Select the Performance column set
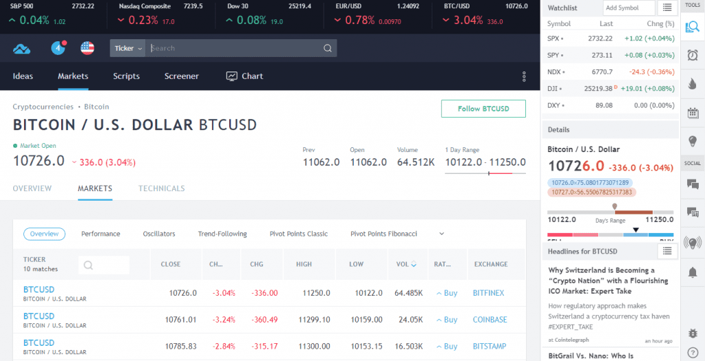This screenshot has width=705, height=361. pyautogui.click(x=101, y=234)
